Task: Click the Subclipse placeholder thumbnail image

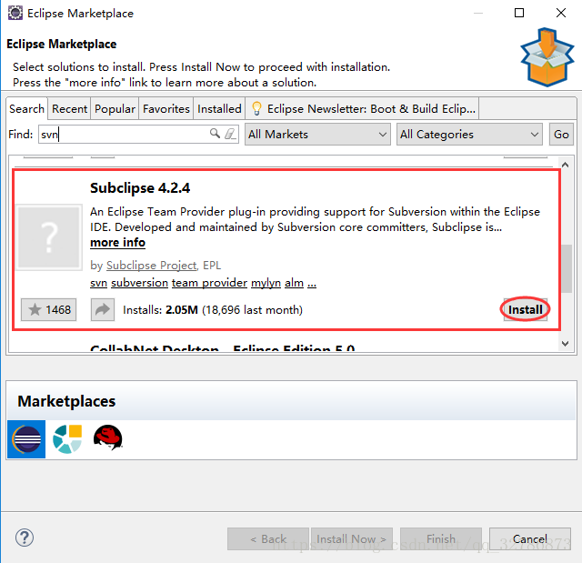Action: click(x=49, y=236)
